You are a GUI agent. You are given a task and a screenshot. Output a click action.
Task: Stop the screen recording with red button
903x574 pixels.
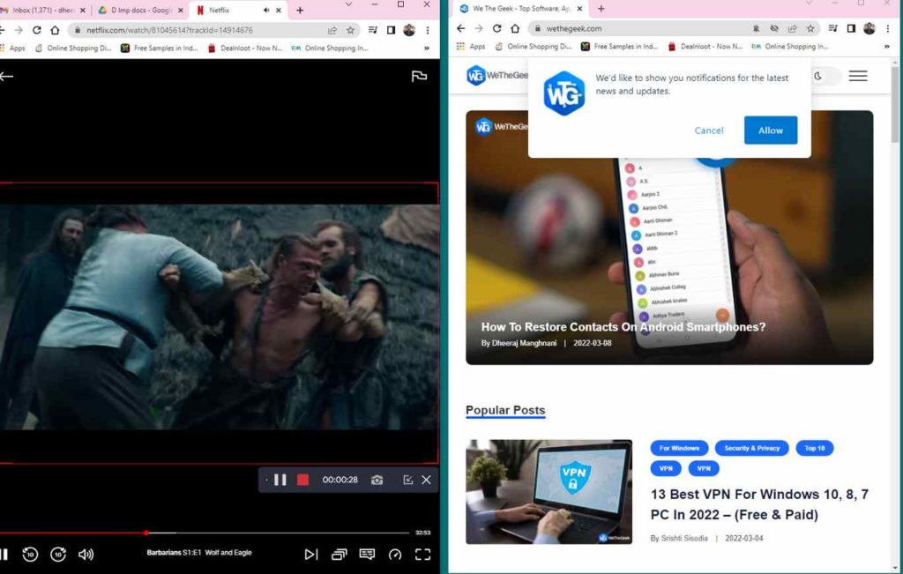pos(303,480)
